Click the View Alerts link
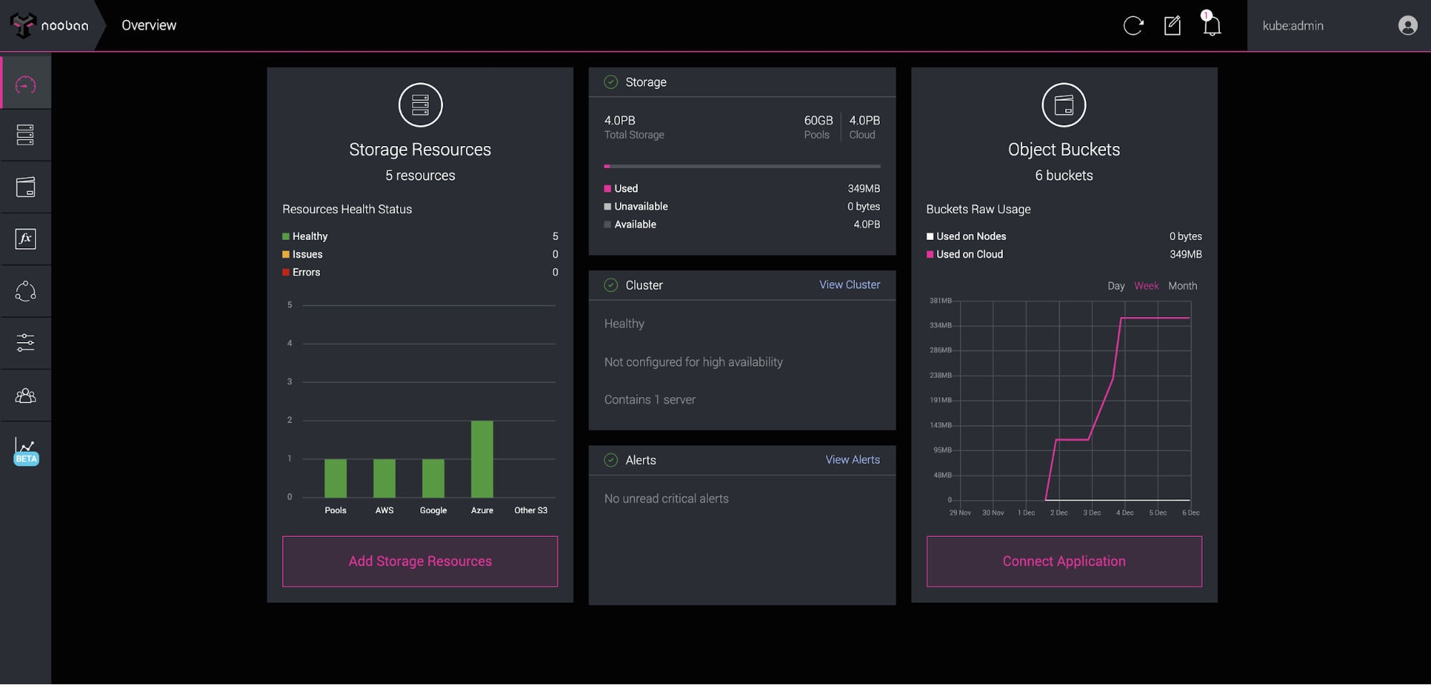 tap(852, 460)
